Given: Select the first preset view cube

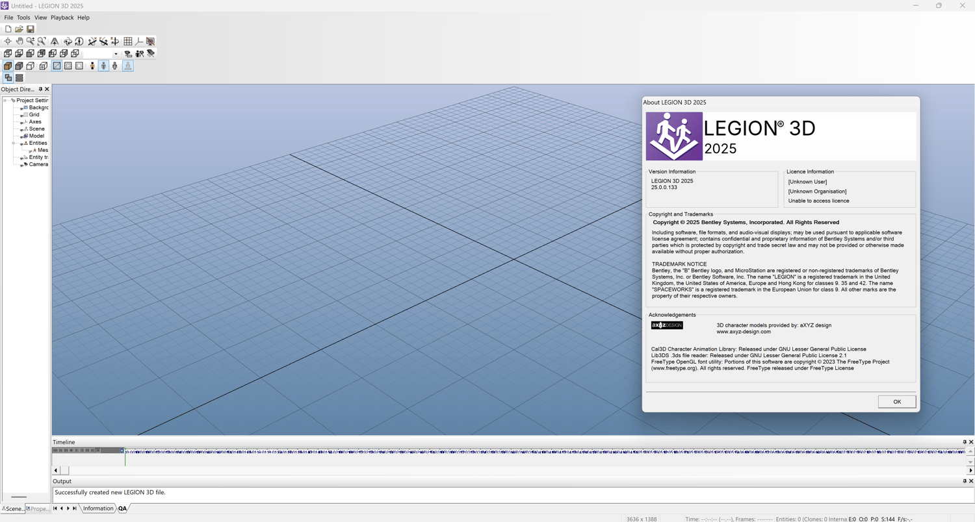Looking at the screenshot, I should pos(8,54).
